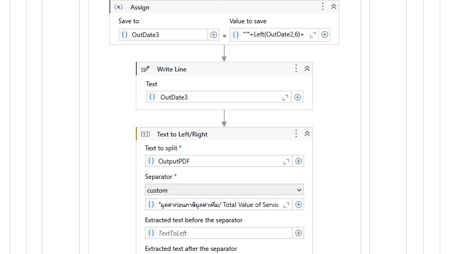Image resolution: width=453 pixels, height=254 pixels.
Task: Collapse the Text to Left/Right activity
Action: click(x=307, y=134)
